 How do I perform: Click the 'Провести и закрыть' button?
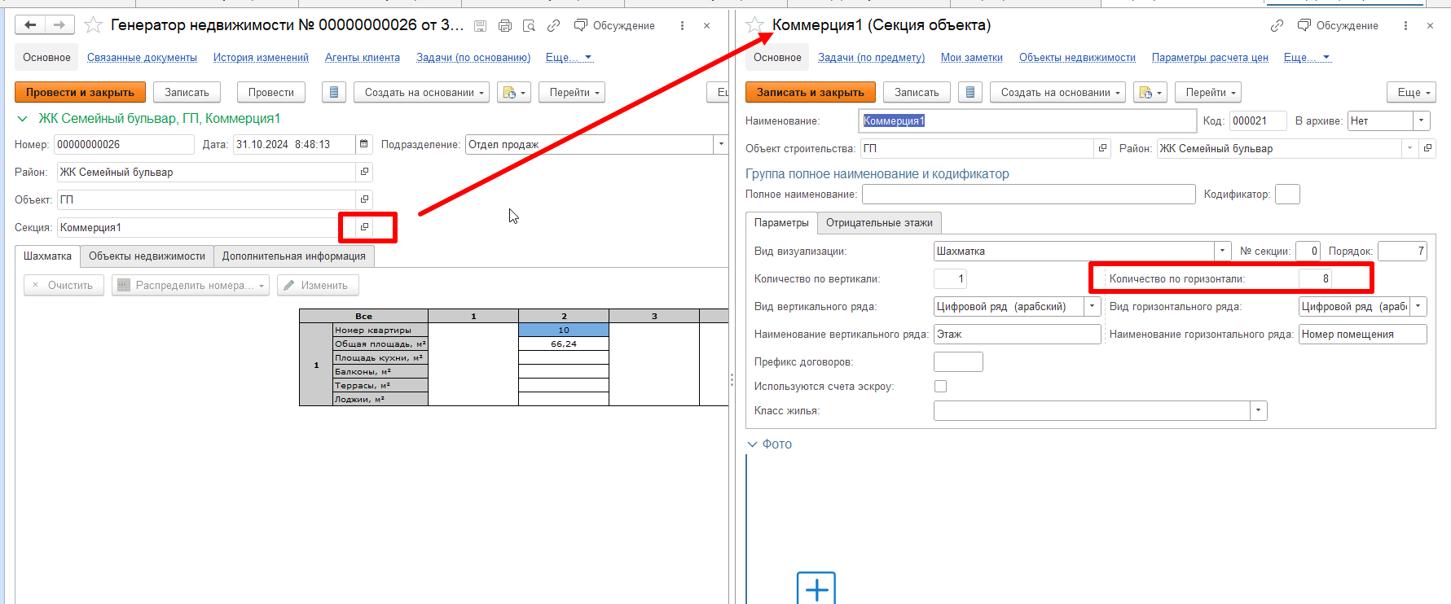[x=80, y=93]
